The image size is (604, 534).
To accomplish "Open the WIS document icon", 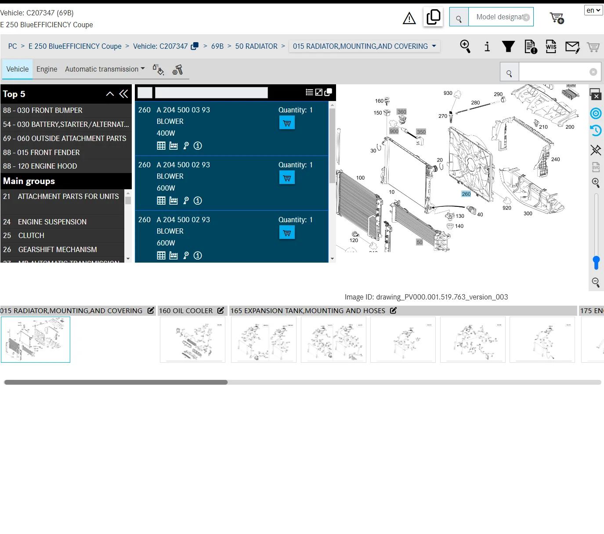I will 551,46.
